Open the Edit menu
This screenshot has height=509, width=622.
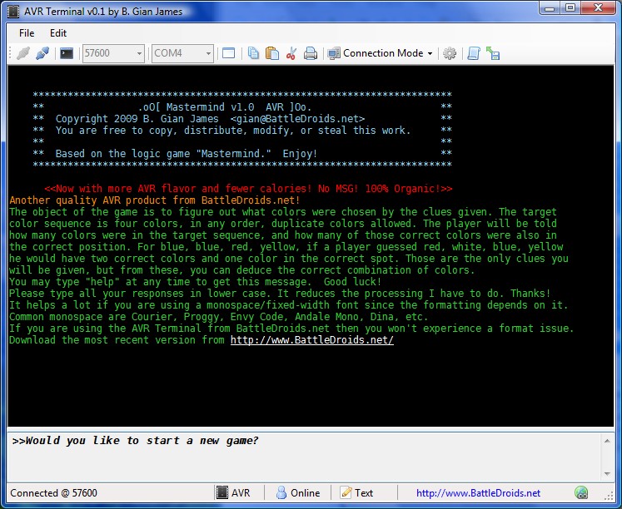pyautogui.click(x=58, y=33)
